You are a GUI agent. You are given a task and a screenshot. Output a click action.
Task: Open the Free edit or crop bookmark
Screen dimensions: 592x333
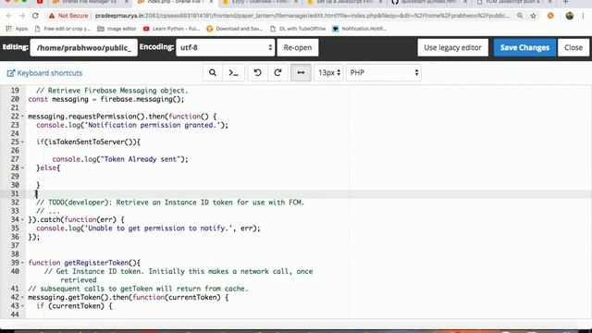coord(63,29)
